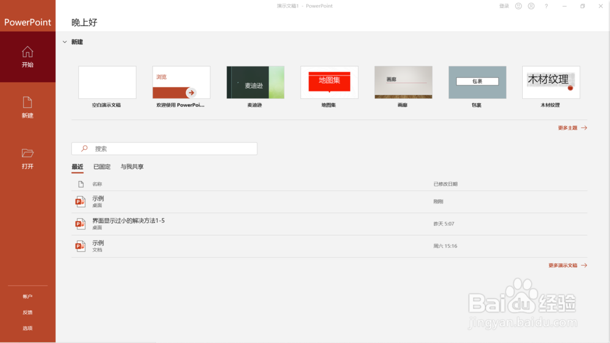Click the document icon in list header
This screenshot has height=343, width=610.
81,184
